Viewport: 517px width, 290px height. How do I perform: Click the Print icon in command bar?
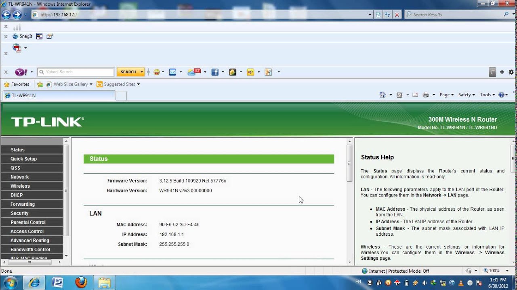point(426,95)
